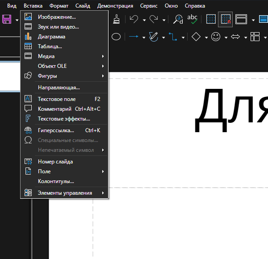Open the Connector dropdown arrow
Viewport: 268px width, 259px height.
click(183, 38)
